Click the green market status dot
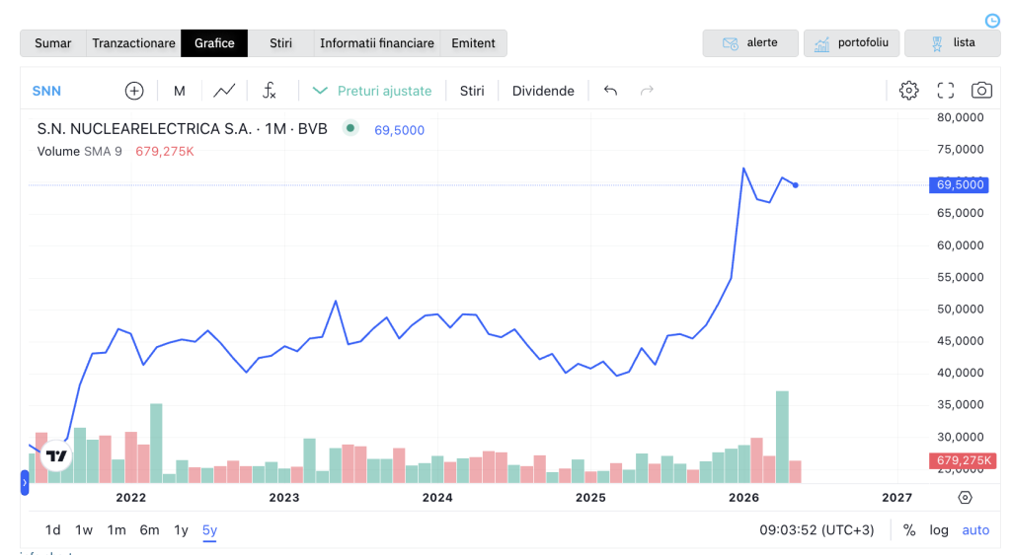The height and width of the screenshot is (555, 1011). [350, 128]
